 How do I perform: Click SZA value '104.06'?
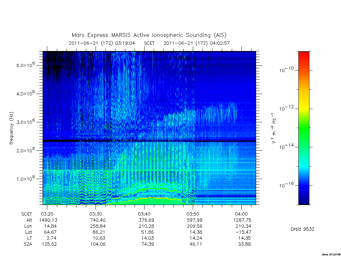coord(98,244)
